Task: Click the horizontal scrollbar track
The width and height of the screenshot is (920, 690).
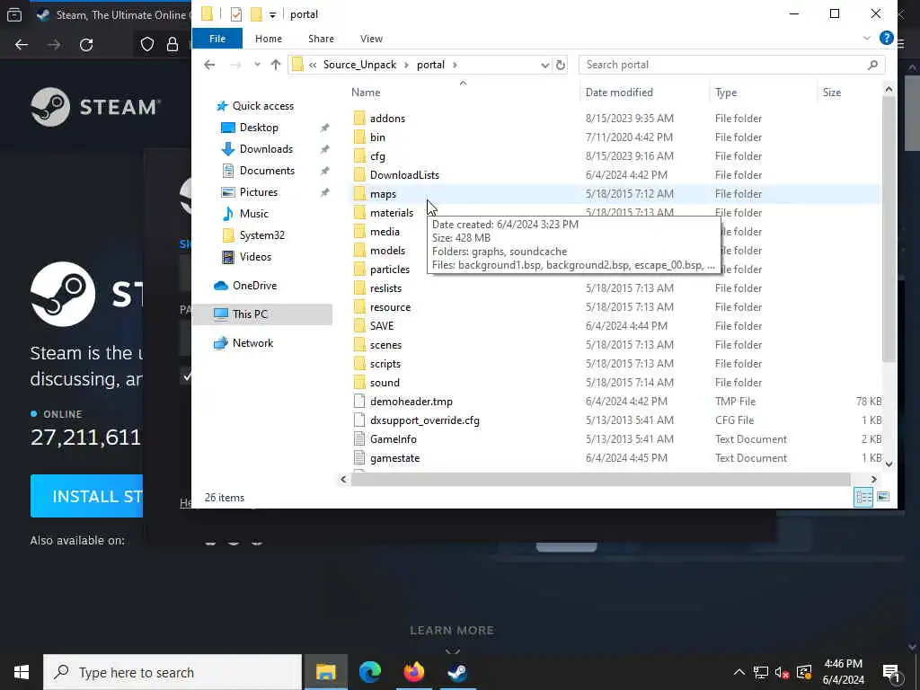Action: tap(600, 480)
